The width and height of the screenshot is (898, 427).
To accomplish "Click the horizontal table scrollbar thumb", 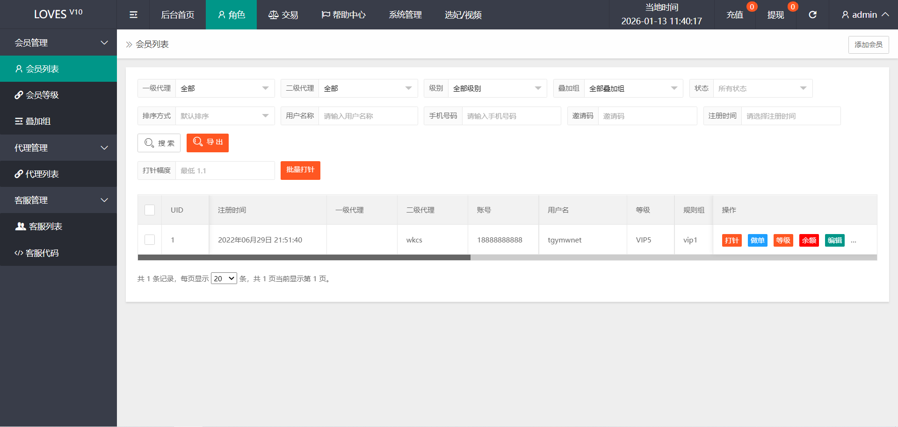I will (304, 257).
